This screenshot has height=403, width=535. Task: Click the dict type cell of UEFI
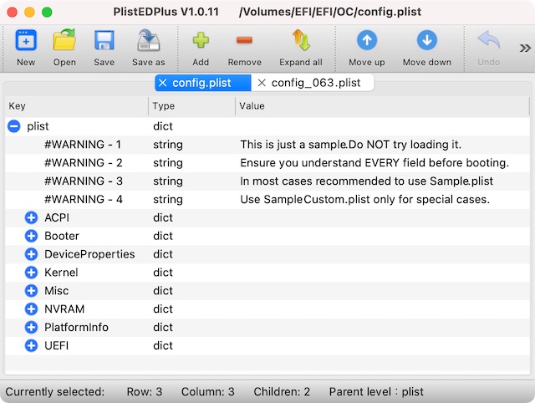(x=163, y=345)
